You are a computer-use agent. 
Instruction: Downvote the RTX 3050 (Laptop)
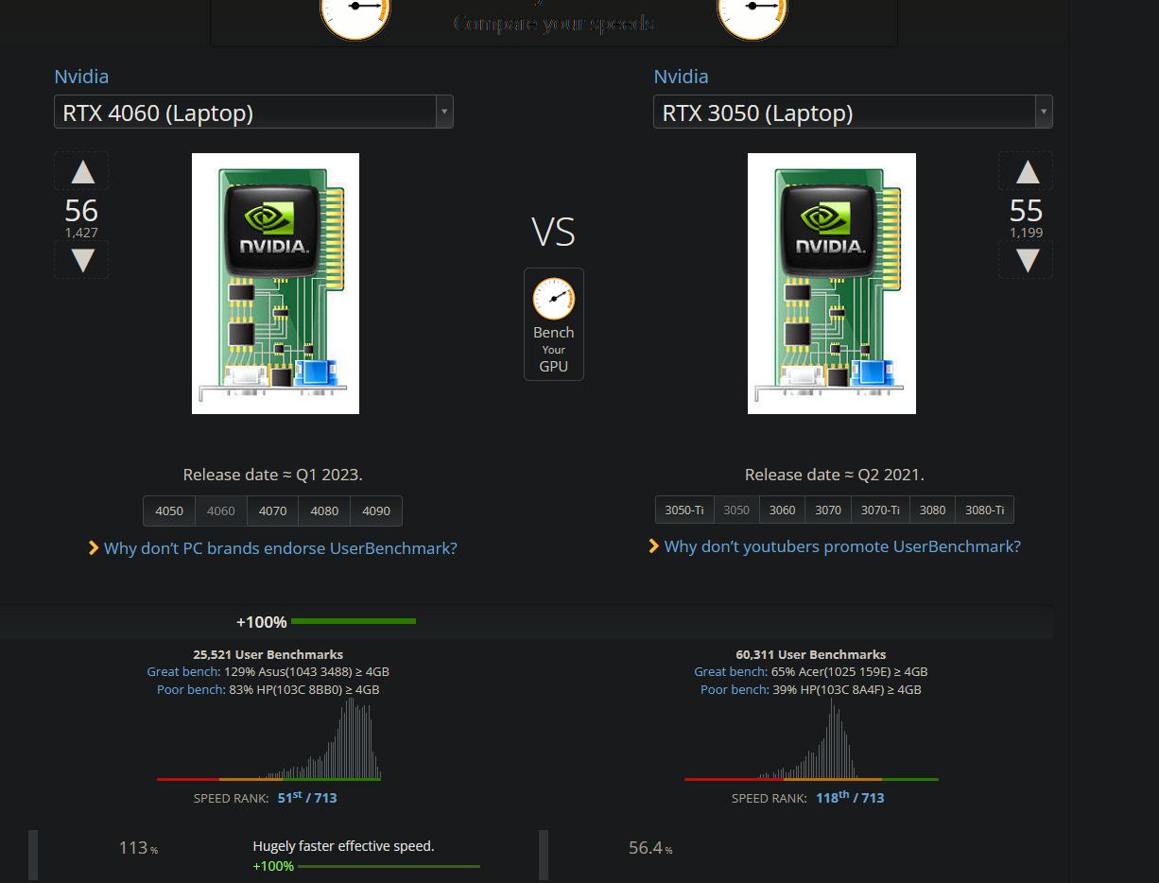(x=1027, y=260)
